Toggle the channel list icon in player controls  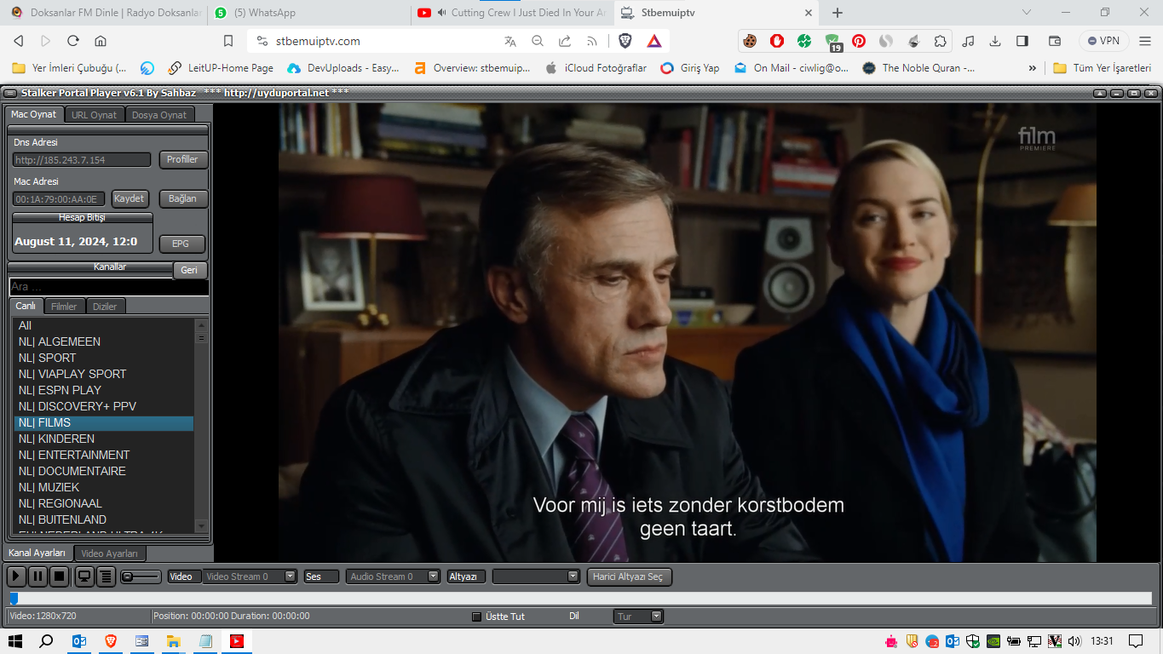106,577
